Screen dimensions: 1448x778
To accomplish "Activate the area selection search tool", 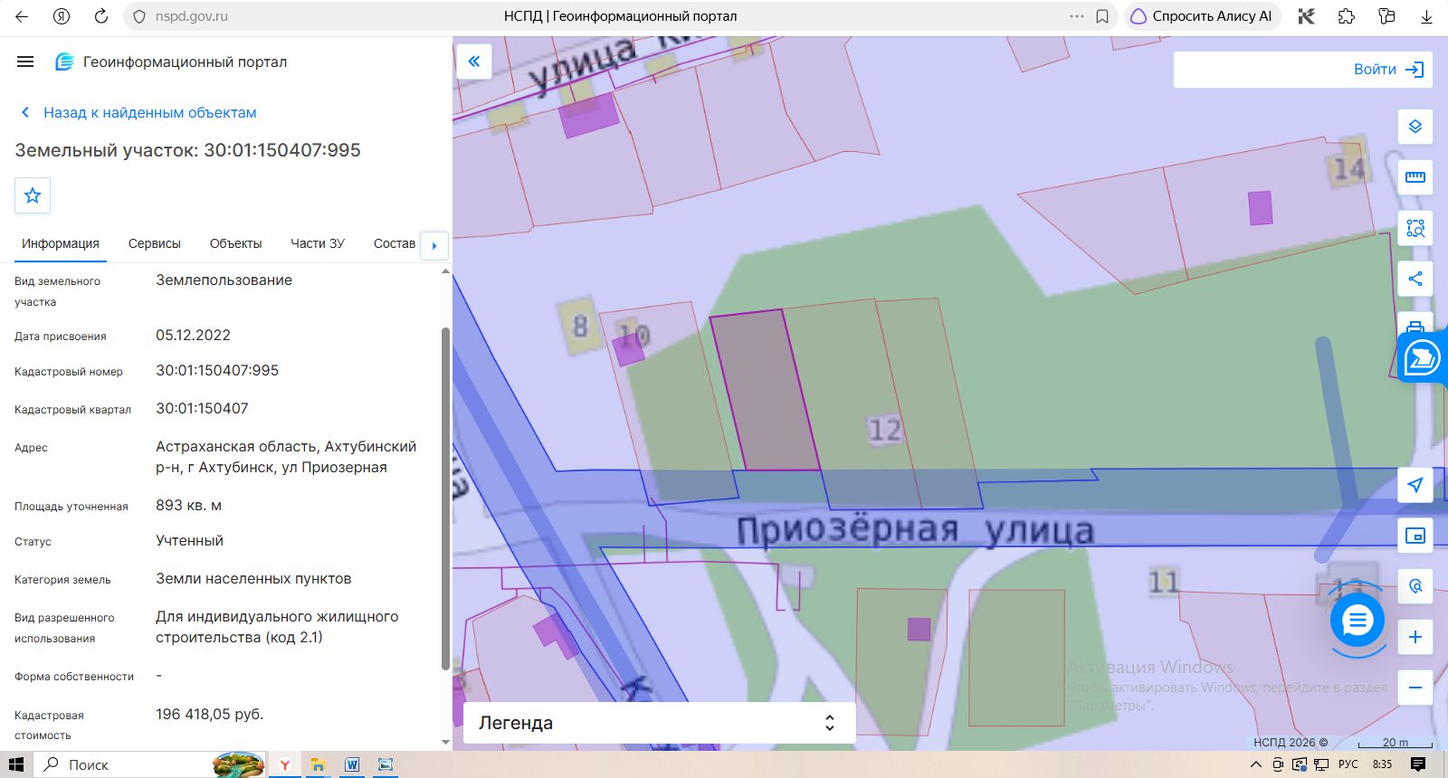I will coord(1415,228).
